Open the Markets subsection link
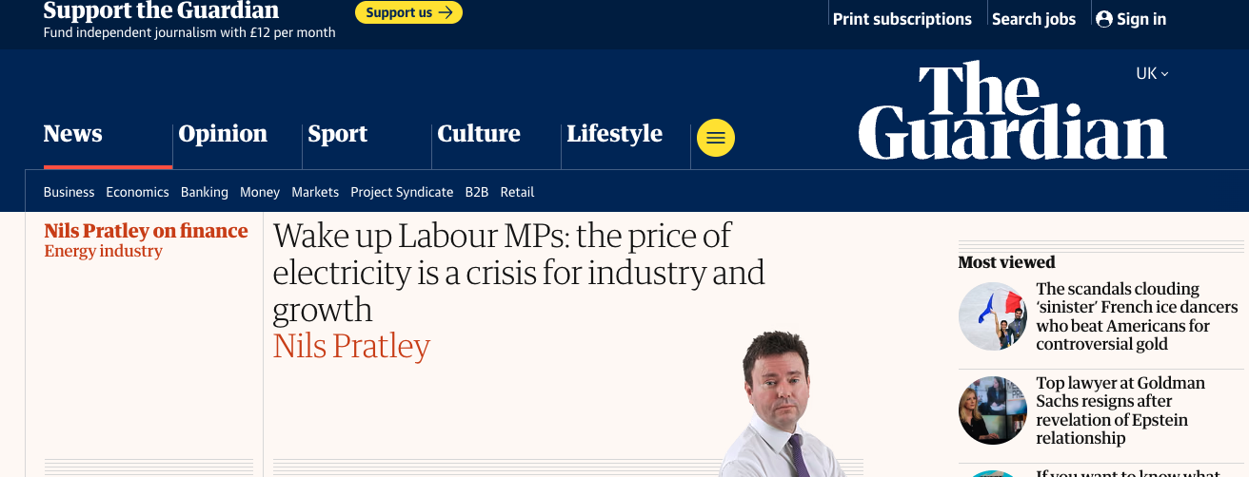The width and height of the screenshot is (1249, 477). click(x=315, y=192)
